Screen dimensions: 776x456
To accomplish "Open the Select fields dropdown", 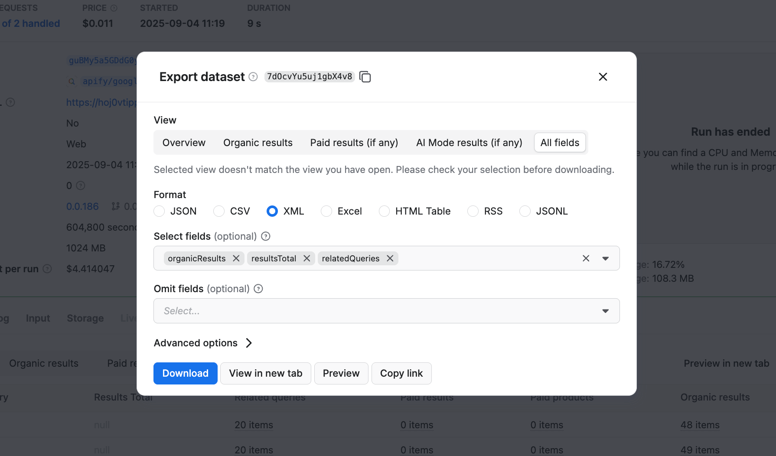I will (x=605, y=258).
